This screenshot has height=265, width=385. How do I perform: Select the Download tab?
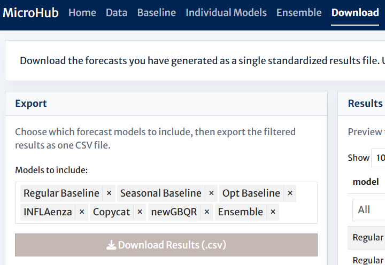(x=355, y=12)
